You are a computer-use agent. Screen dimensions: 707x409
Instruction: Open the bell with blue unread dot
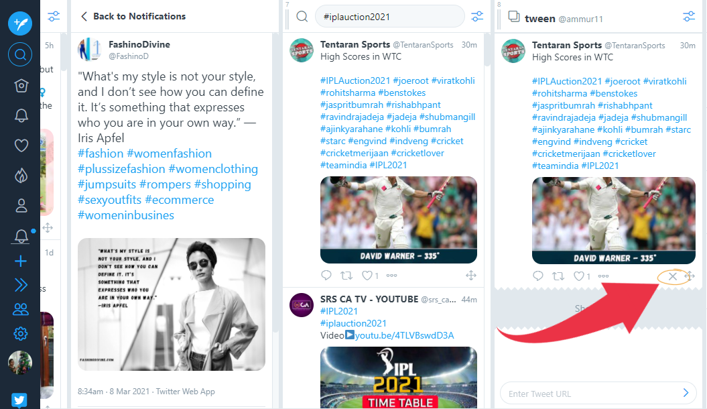pos(21,236)
